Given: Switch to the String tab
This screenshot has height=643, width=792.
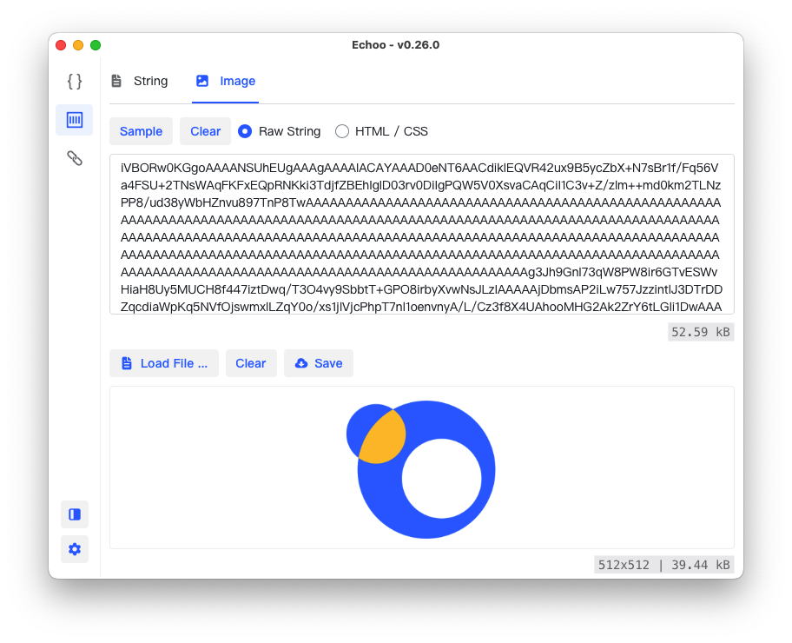Looking at the screenshot, I should 140,81.
